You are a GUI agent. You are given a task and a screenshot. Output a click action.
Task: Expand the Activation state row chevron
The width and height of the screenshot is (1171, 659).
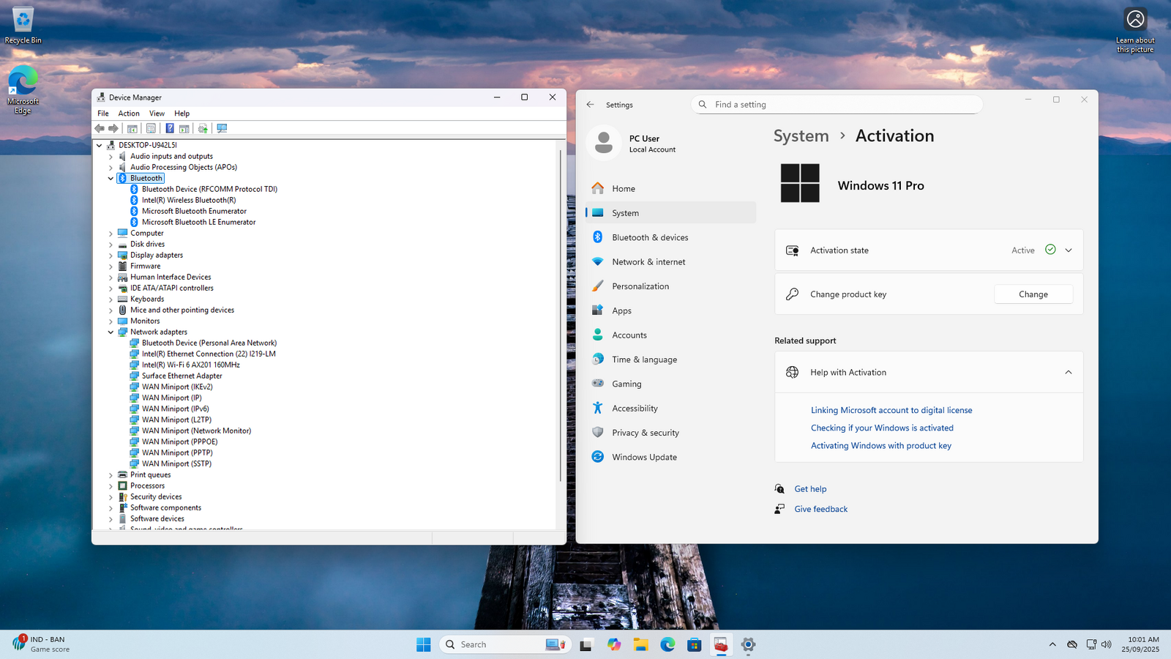[x=1069, y=250]
